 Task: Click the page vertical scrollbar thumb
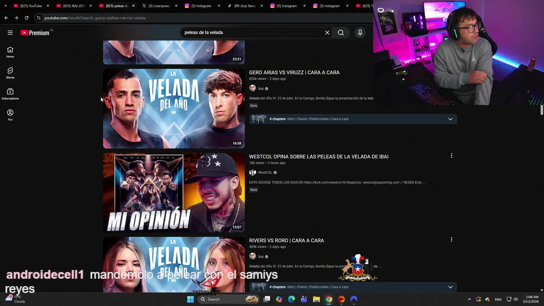pyautogui.click(x=541, y=110)
